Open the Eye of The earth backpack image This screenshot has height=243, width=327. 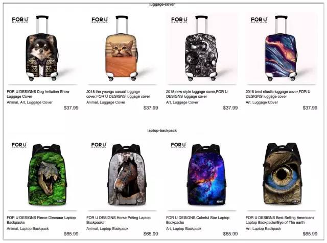pos(282,175)
